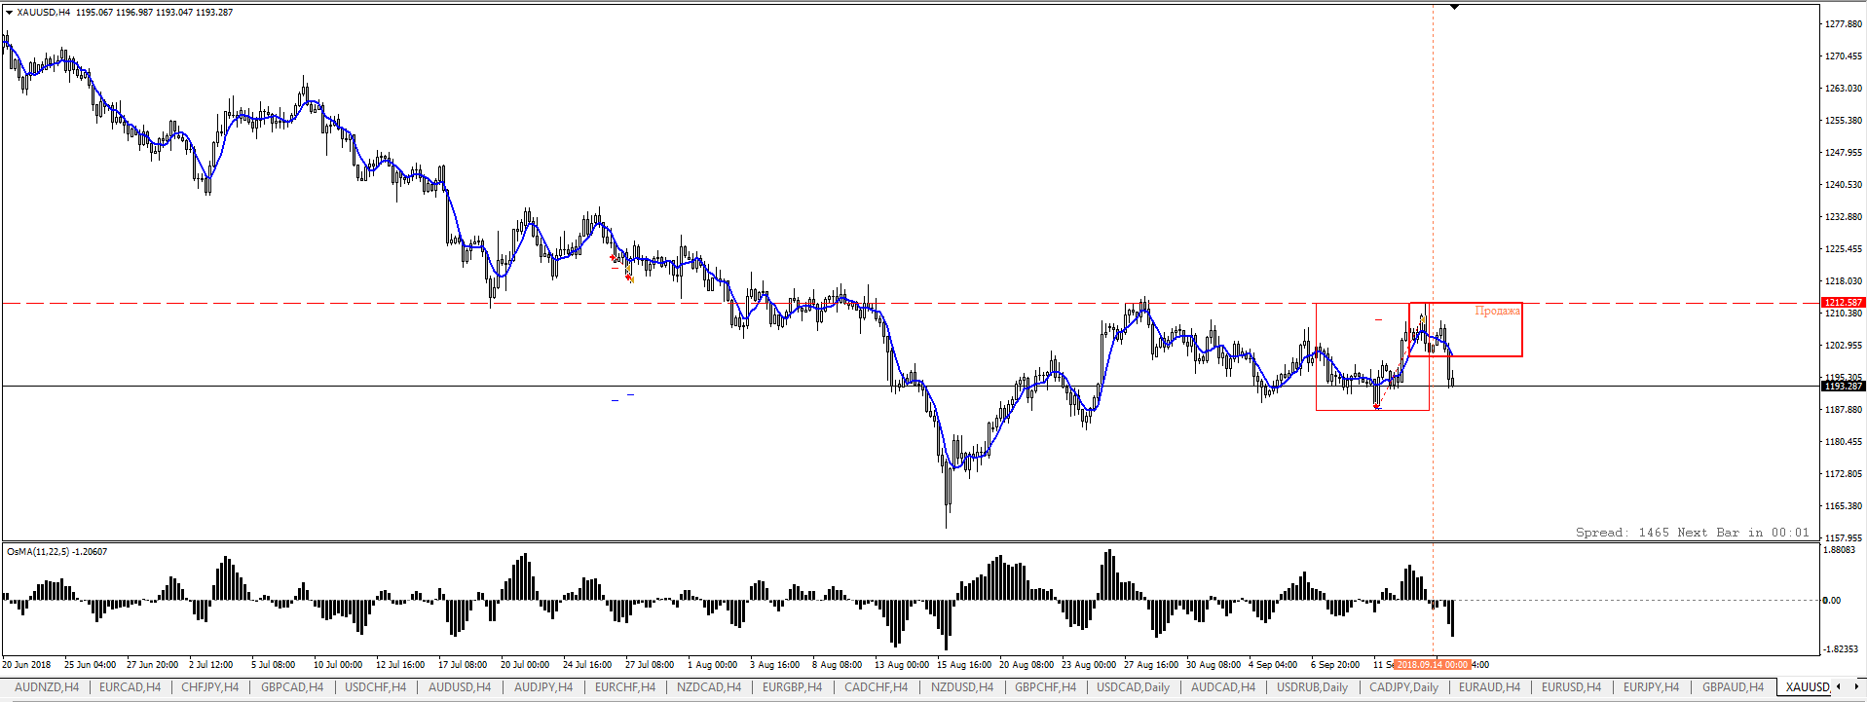Go to the AUDCAD,H4 tab

[1223, 687]
